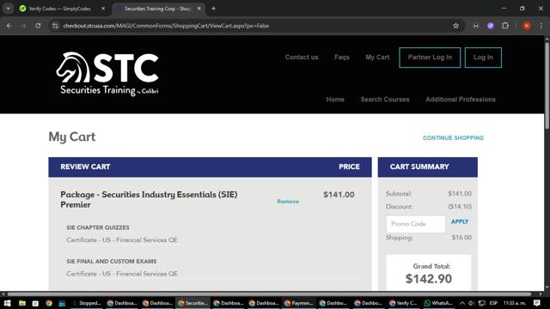Open the tab search dropdown arrow
550x309 pixels.
8,9
